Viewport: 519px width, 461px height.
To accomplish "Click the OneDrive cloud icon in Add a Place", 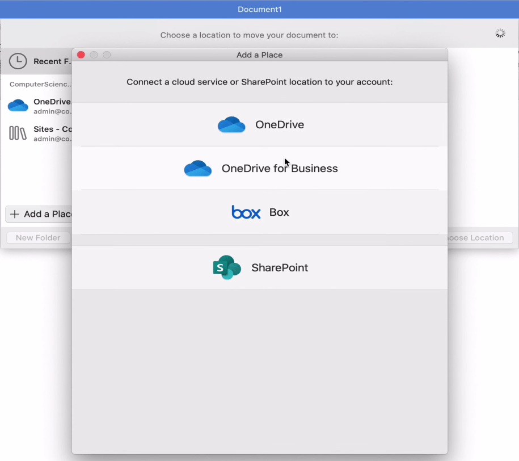I will click(x=231, y=124).
